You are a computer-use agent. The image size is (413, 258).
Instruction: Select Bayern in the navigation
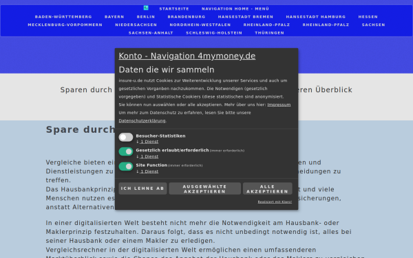tap(114, 17)
